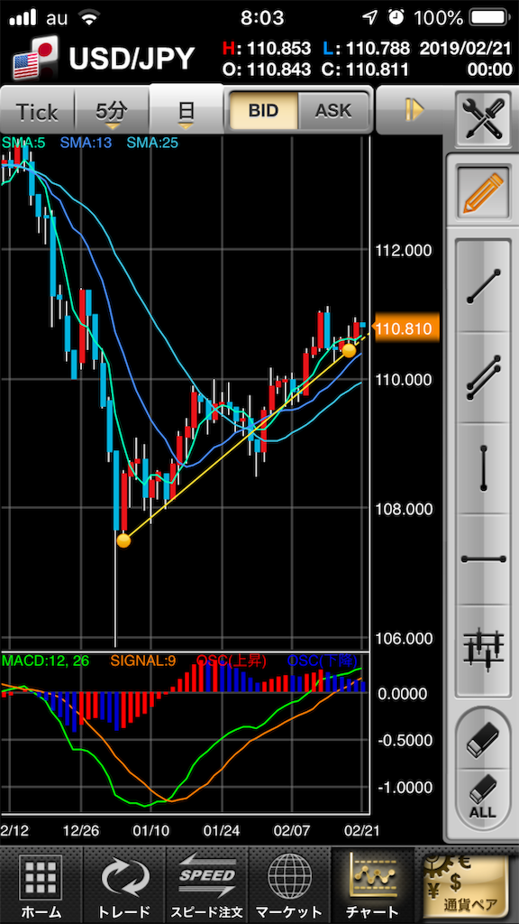Screen dimensions: 519x924
Task: Select the BID price toggle
Action: [x=264, y=110]
